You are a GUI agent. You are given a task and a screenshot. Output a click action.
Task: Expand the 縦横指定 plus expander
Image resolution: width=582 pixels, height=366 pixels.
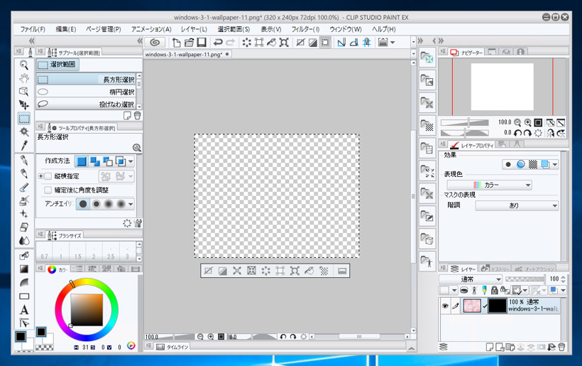pos(41,176)
